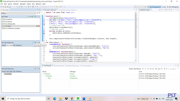Click next result down-arrow in Test Results toolbar
Viewport: 180px width, 101px height.
point(145,69)
